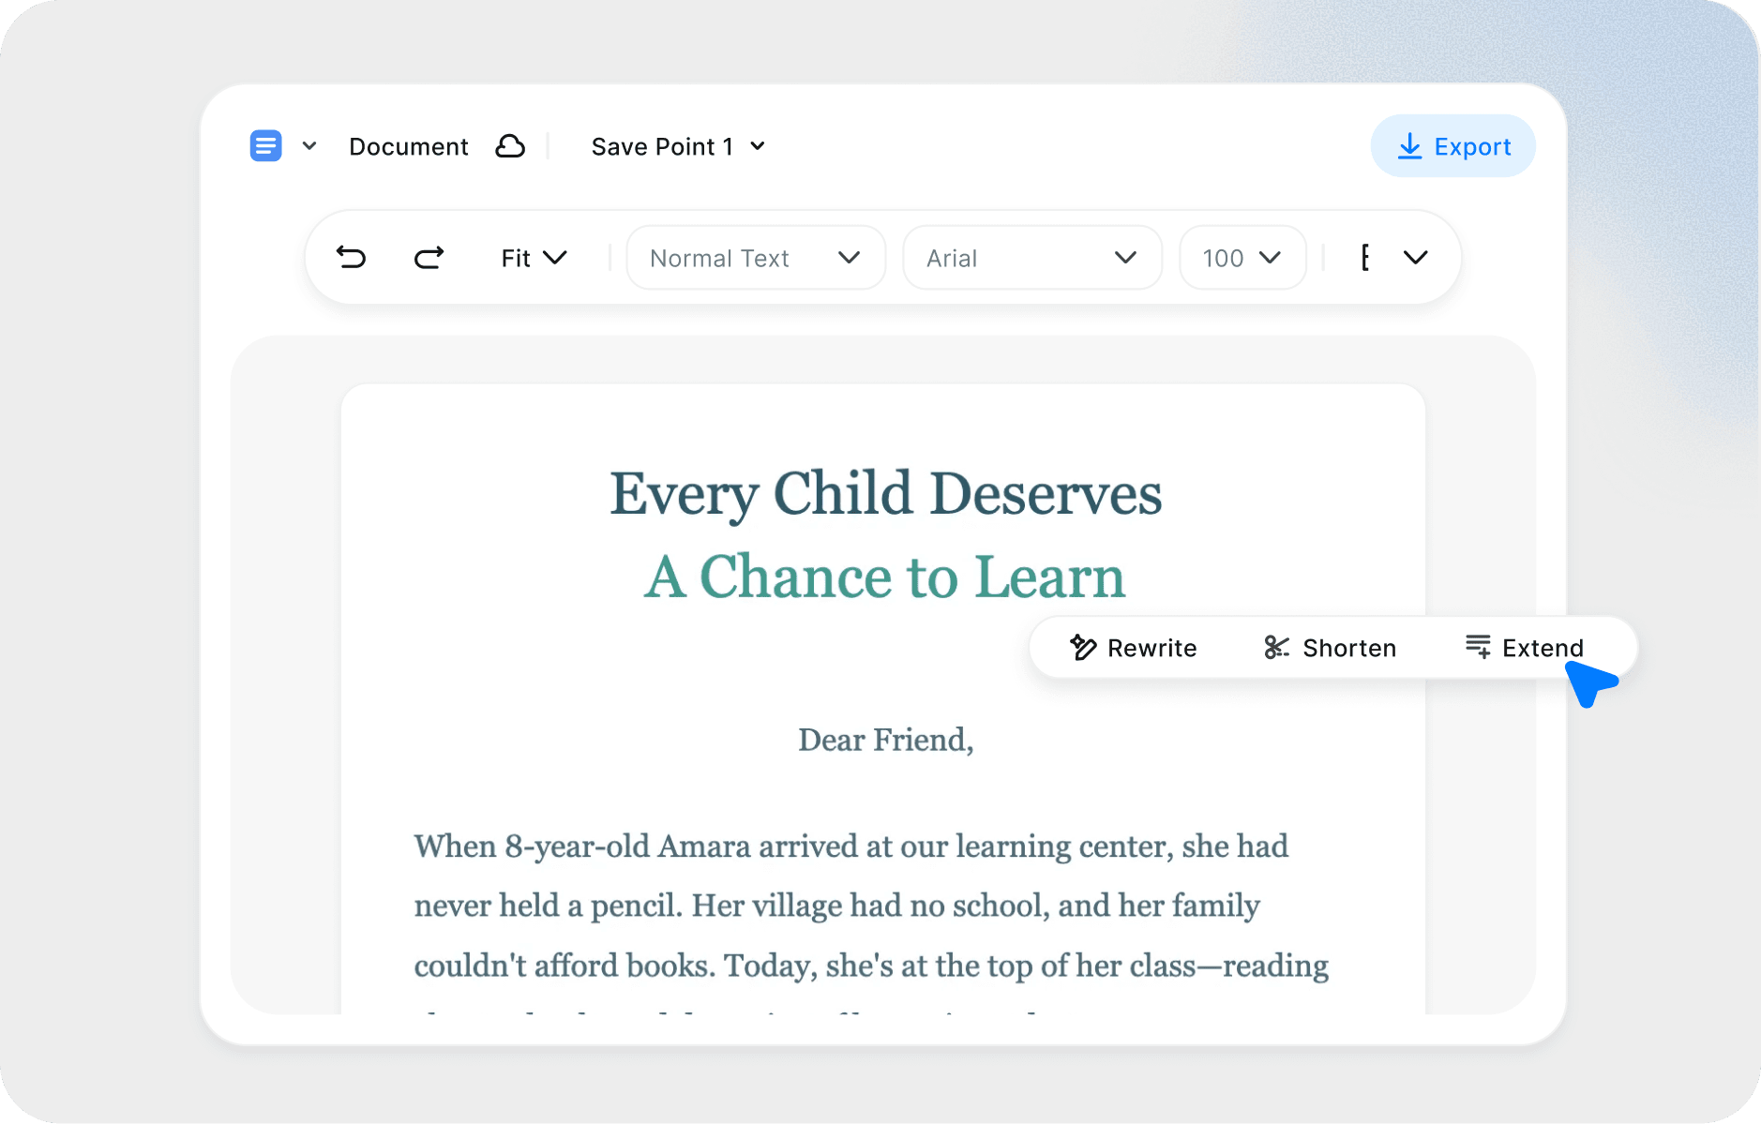The height and width of the screenshot is (1124, 1761).
Task: Click the cloud sync status icon
Action: [510, 146]
